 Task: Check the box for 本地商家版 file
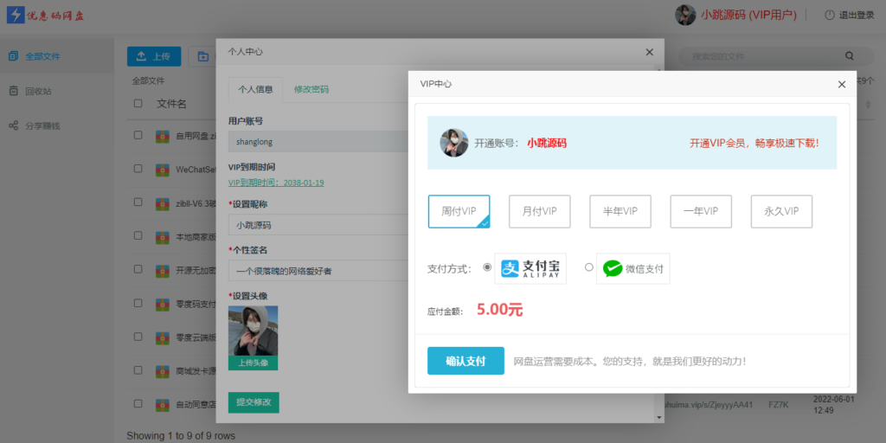(x=138, y=235)
